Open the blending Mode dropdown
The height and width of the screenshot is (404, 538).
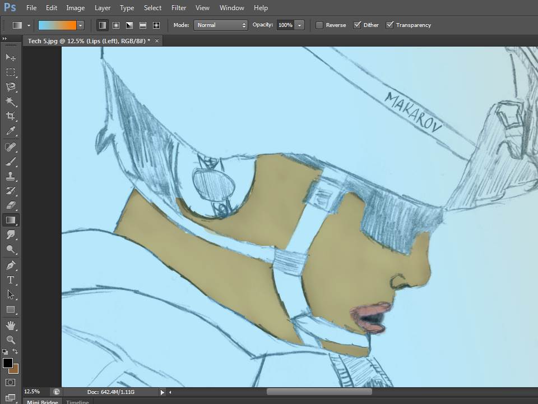click(220, 25)
